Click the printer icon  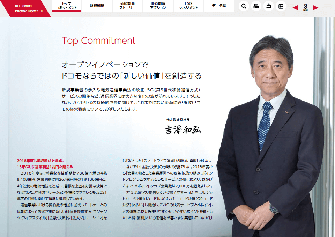click(256, 6)
